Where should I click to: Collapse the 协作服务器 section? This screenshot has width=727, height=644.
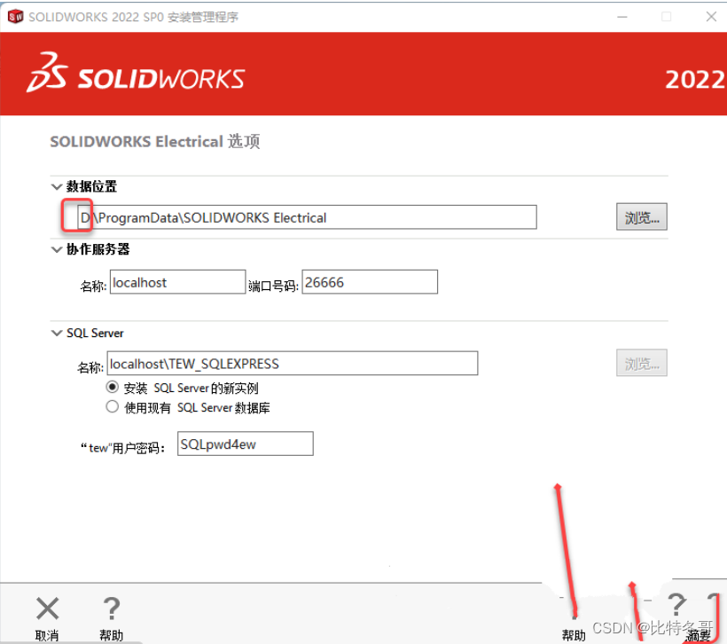pyautogui.click(x=57, y=249)
